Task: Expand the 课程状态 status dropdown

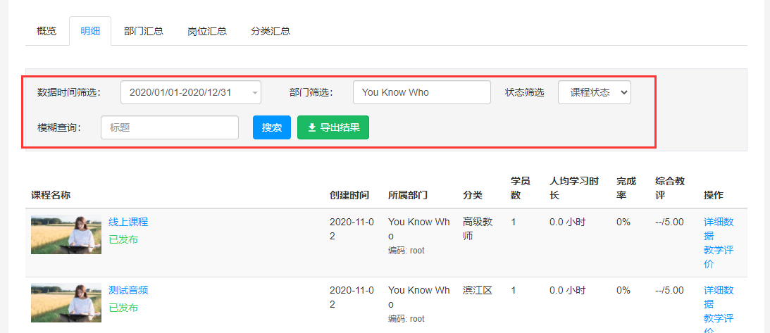Action: click(594, 93)
